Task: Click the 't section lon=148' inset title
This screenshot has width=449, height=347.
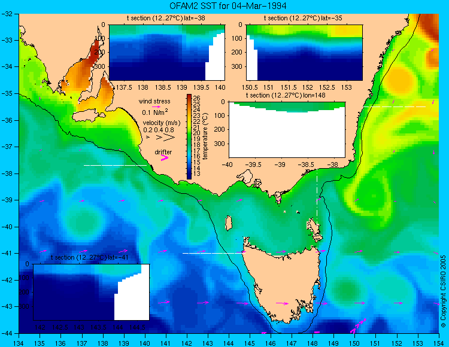Action: coord(286,95)
